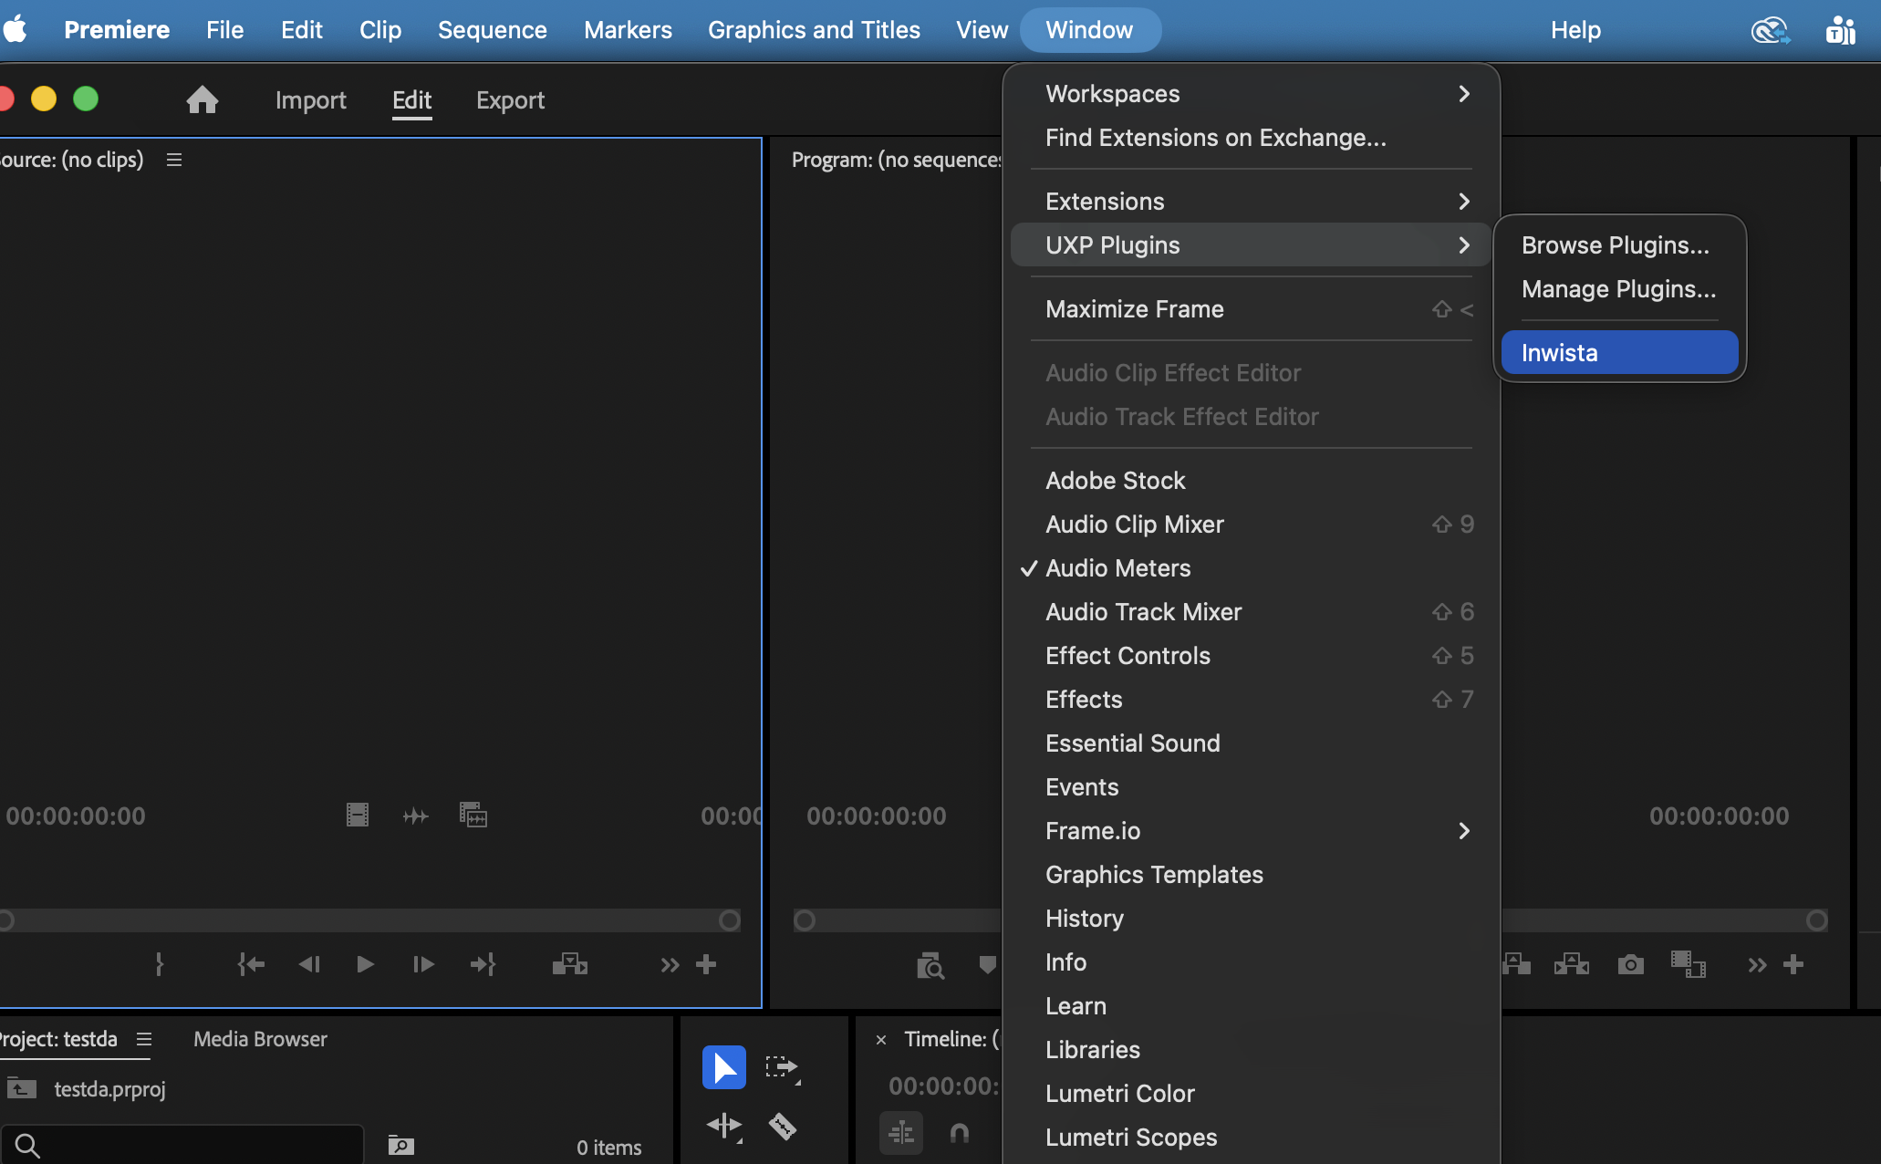This screenshot has height=1164, width=1881.
Task: Click the Insert button in Source monitor
Action: coord(570,964)
